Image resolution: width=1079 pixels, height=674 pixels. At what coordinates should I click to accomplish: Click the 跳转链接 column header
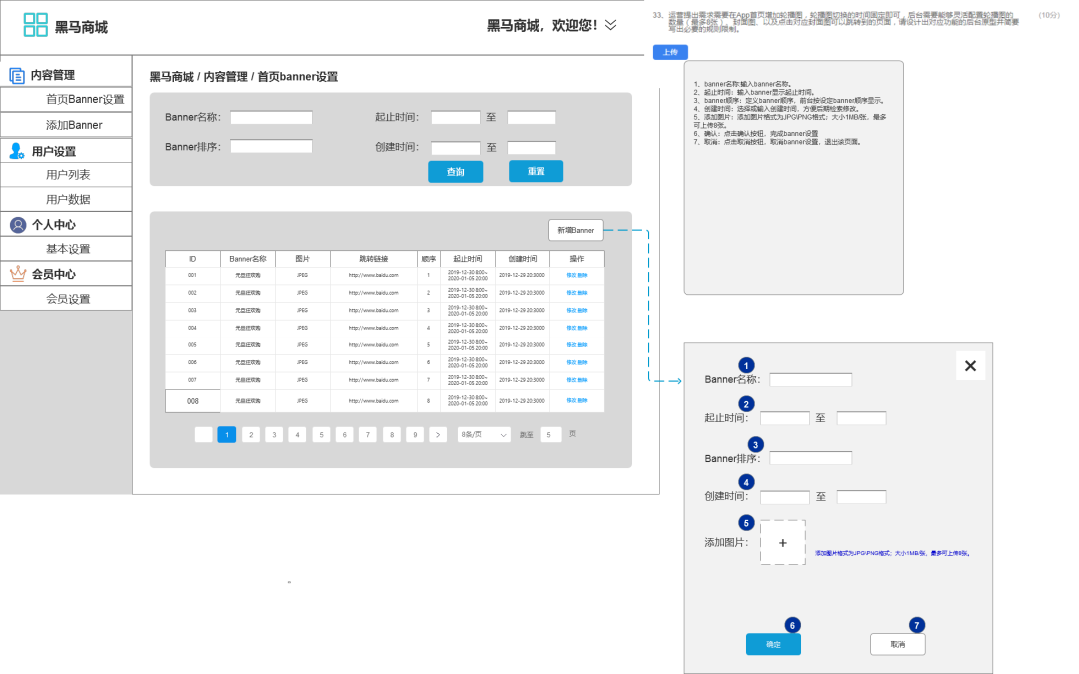(x=373, y=259)
